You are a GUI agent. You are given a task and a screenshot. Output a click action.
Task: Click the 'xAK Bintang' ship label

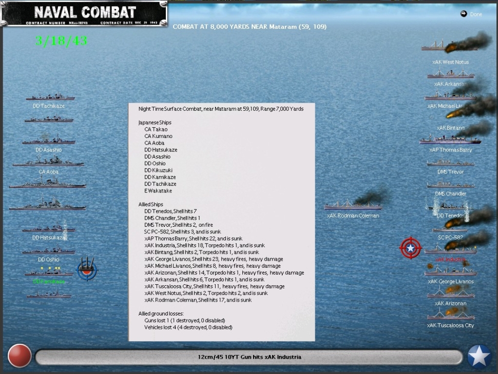click(450, 128)
